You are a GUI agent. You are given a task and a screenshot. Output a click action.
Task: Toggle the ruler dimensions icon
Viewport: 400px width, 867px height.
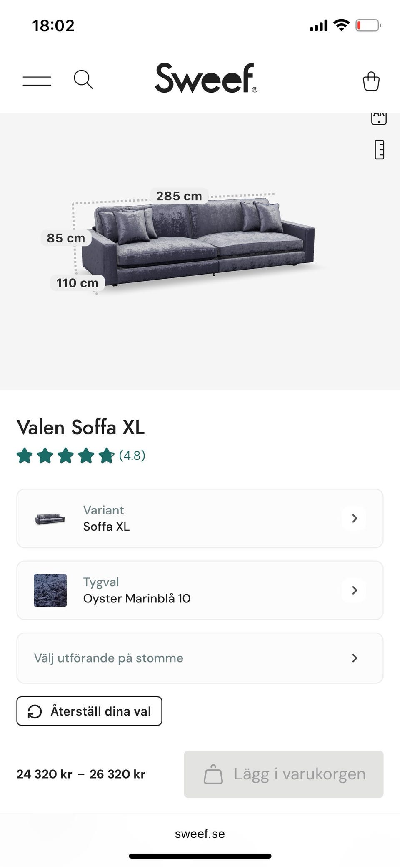click(379, 149)
